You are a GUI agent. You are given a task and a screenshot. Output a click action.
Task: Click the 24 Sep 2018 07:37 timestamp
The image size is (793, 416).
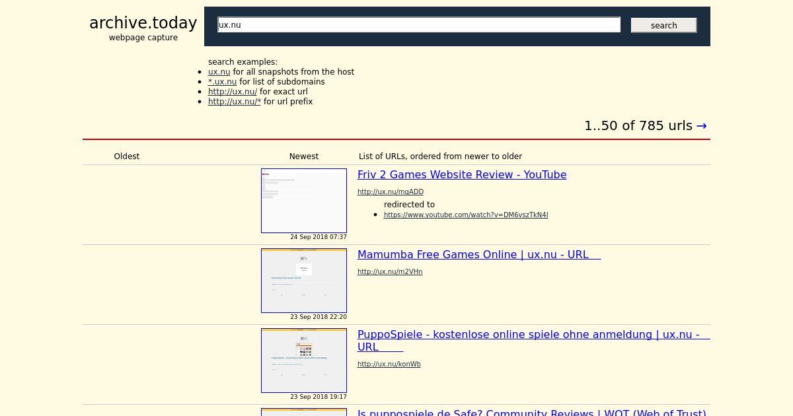(319, 237)
